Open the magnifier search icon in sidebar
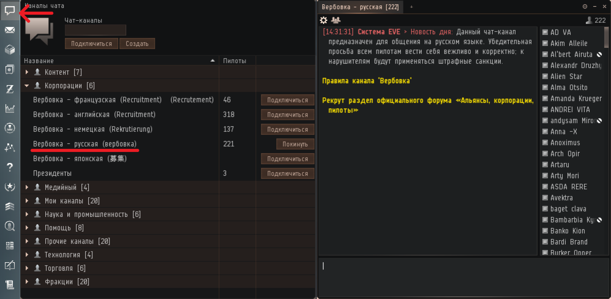611x299 pixels. coord(10,225)
